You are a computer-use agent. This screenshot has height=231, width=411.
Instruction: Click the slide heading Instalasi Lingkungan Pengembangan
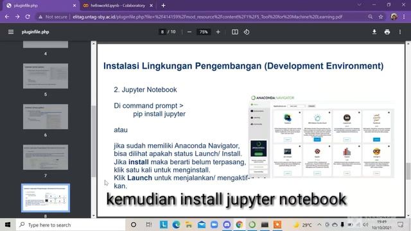243,66
